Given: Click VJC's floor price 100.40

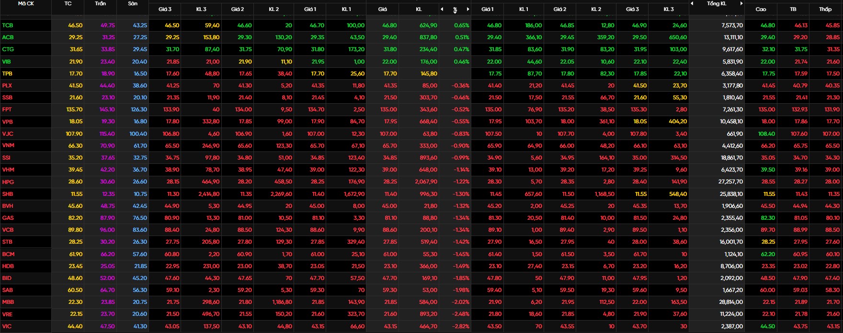Looking at the screenshot, I should pos(138,134).
